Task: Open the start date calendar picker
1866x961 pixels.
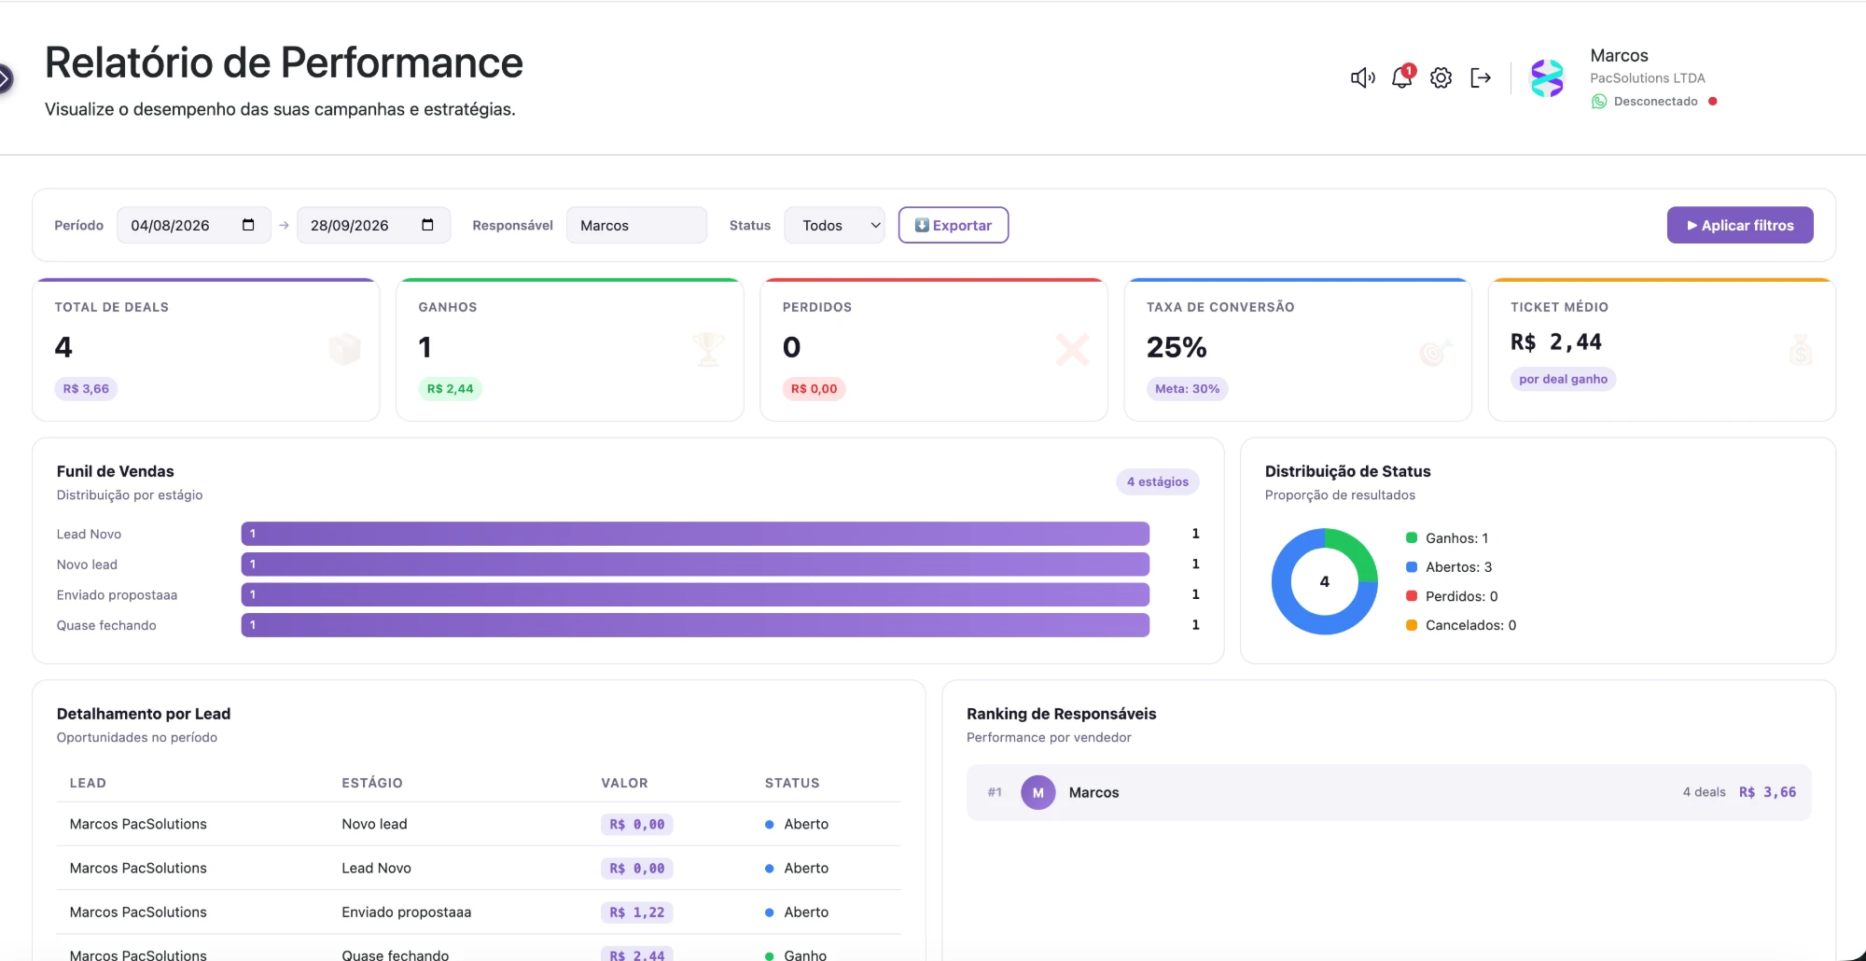Action: point(248,225)
